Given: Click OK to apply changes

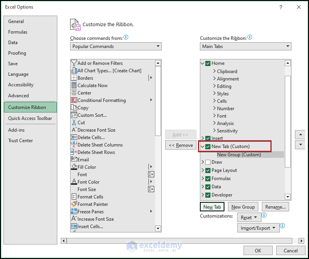Looking at the screenshot, I should 258,250.
